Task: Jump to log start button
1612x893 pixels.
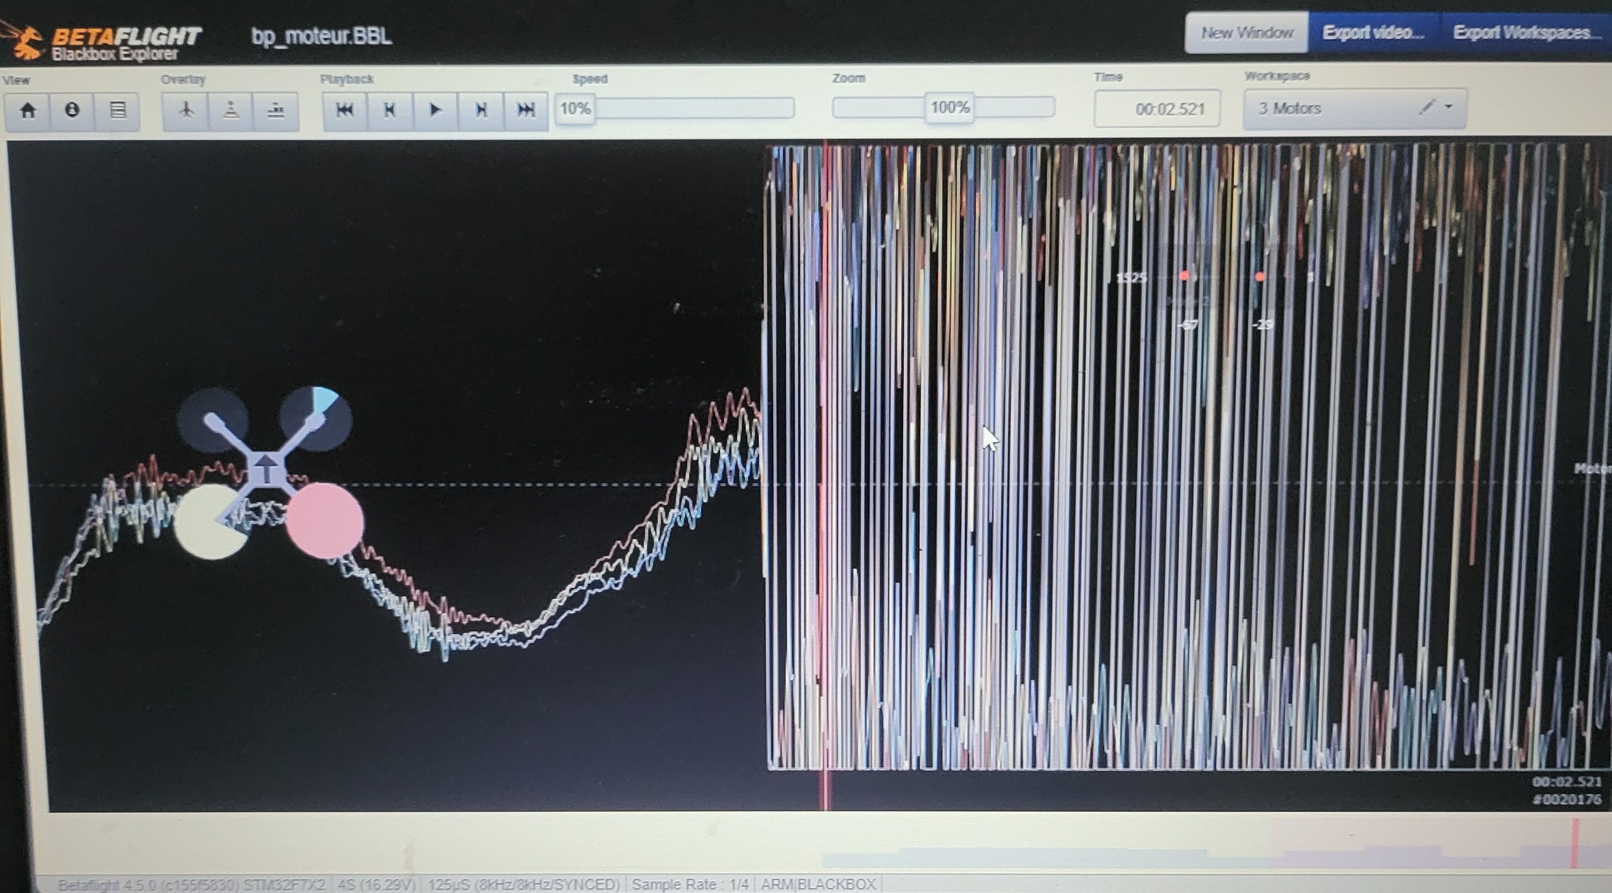Action: [x=345, y=111]
